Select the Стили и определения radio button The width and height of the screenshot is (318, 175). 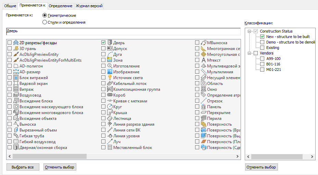[x=44, y=22]
